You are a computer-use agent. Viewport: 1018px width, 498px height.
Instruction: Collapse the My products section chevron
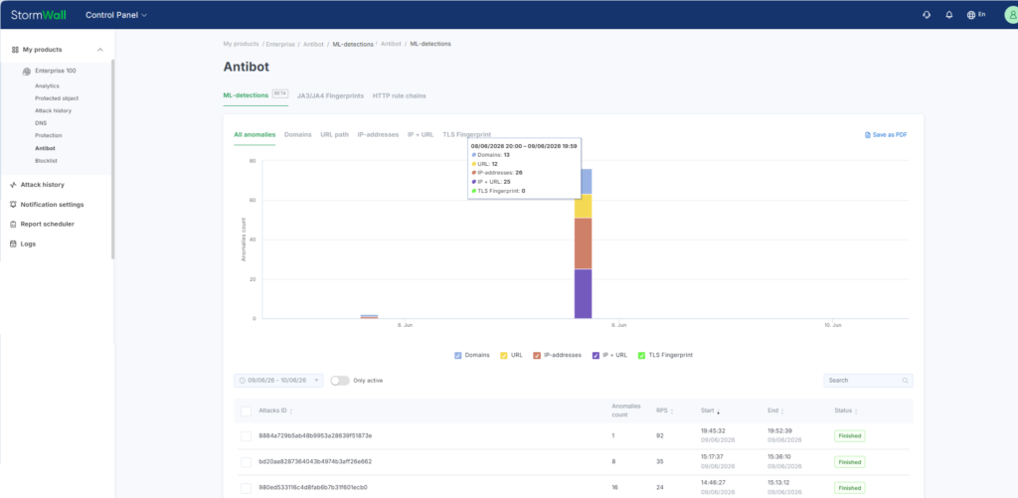pyautogui.click(x=100, y=50)
